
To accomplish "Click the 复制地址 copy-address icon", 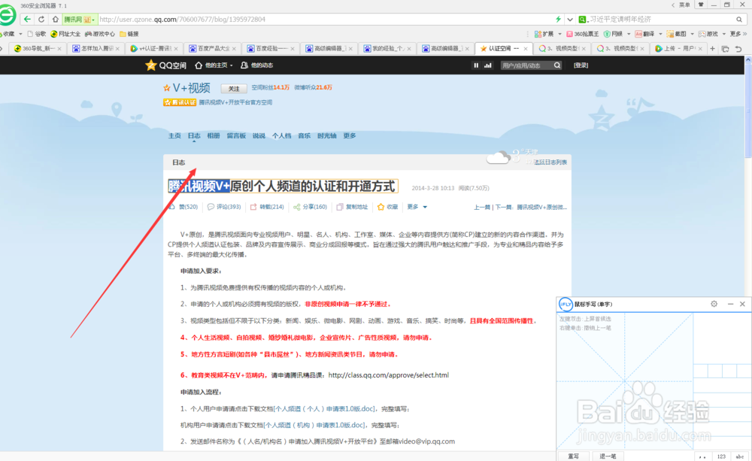I will click(340, 207).
